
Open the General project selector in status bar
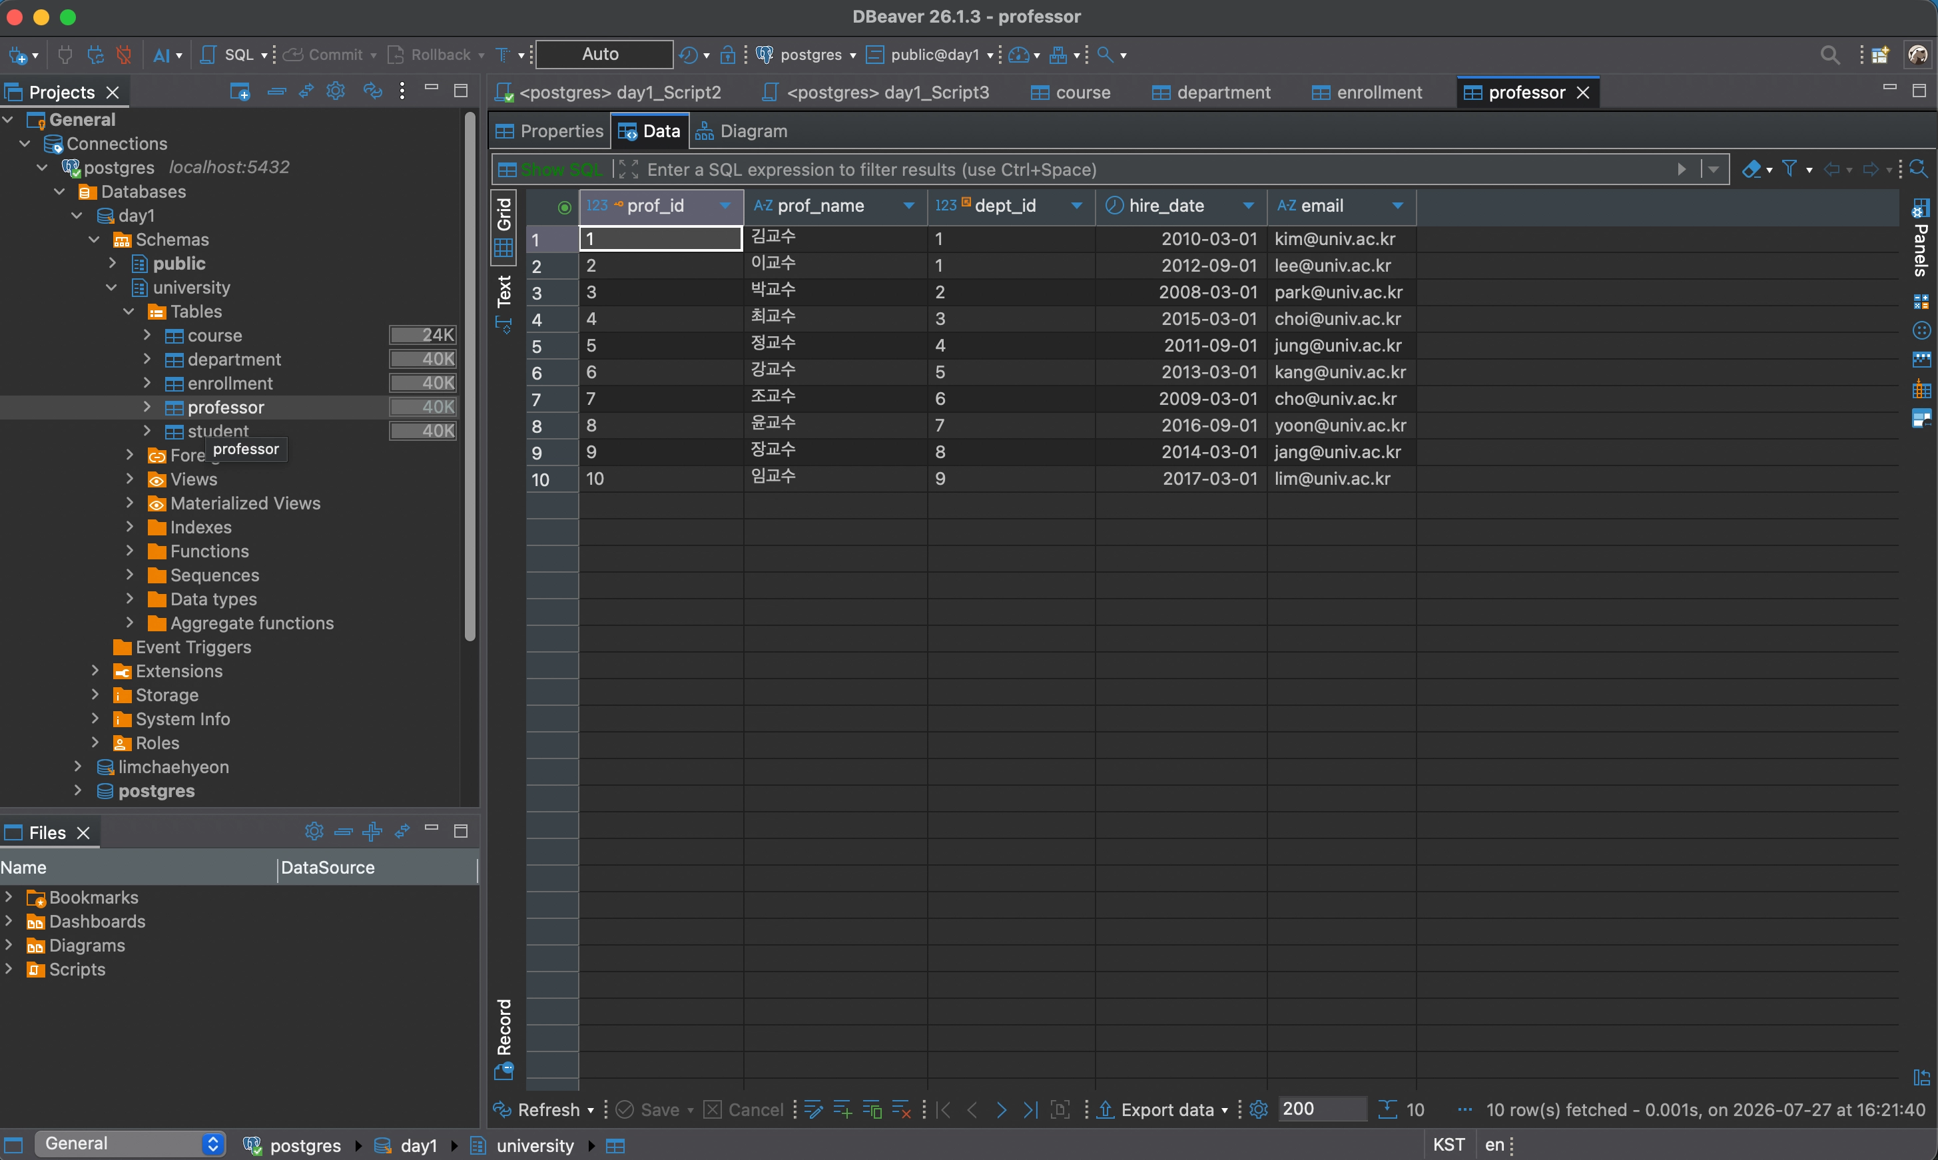click(x=130, y=1145)
